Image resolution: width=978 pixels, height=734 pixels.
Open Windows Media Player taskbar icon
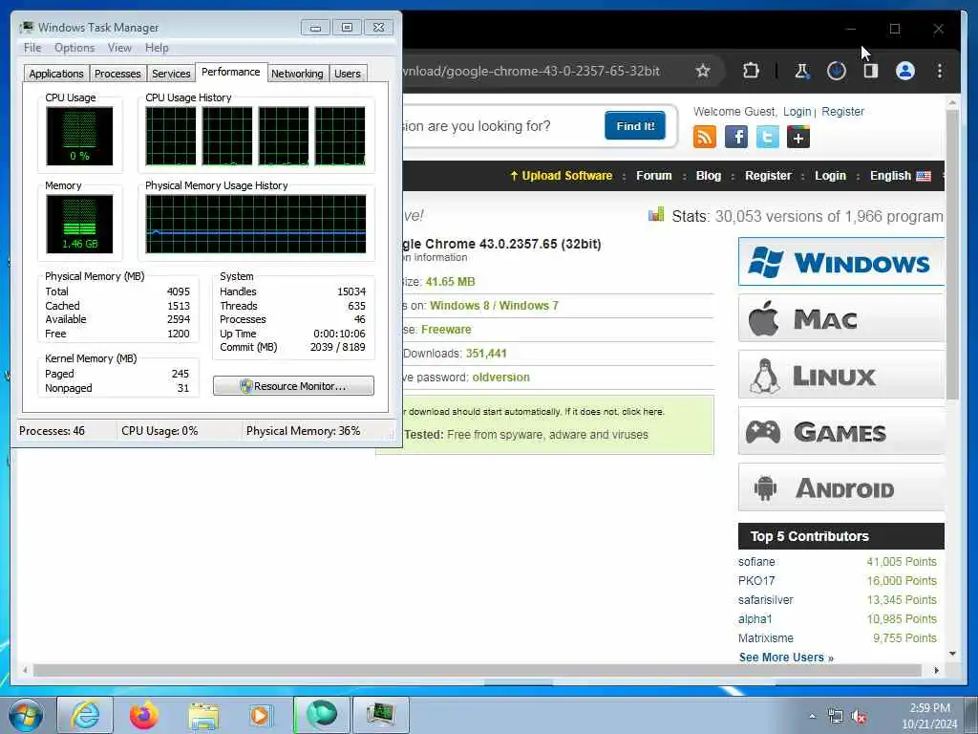[260, 715]
